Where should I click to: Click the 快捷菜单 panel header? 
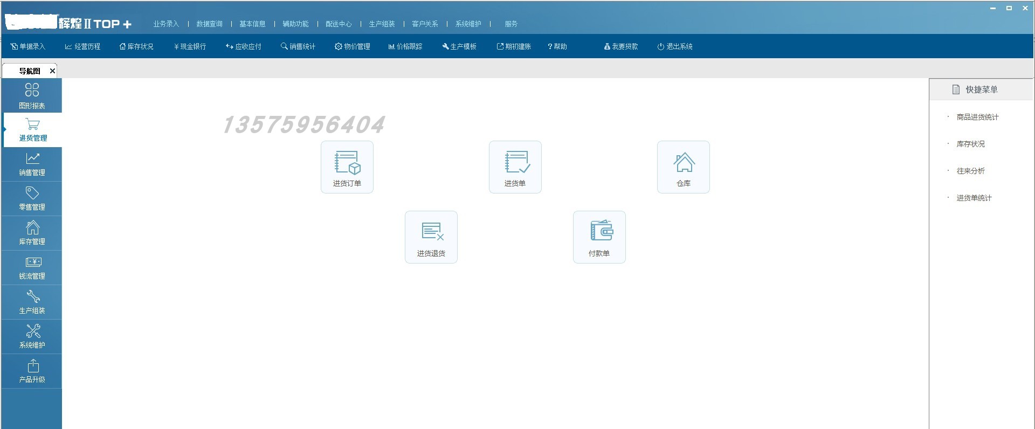pyautogui.click(x=981, y=89)
